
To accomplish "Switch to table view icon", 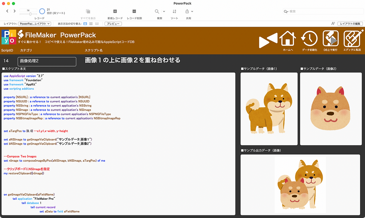I will click(x=97, y=24).
